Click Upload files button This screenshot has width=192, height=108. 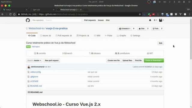(127, 61)
